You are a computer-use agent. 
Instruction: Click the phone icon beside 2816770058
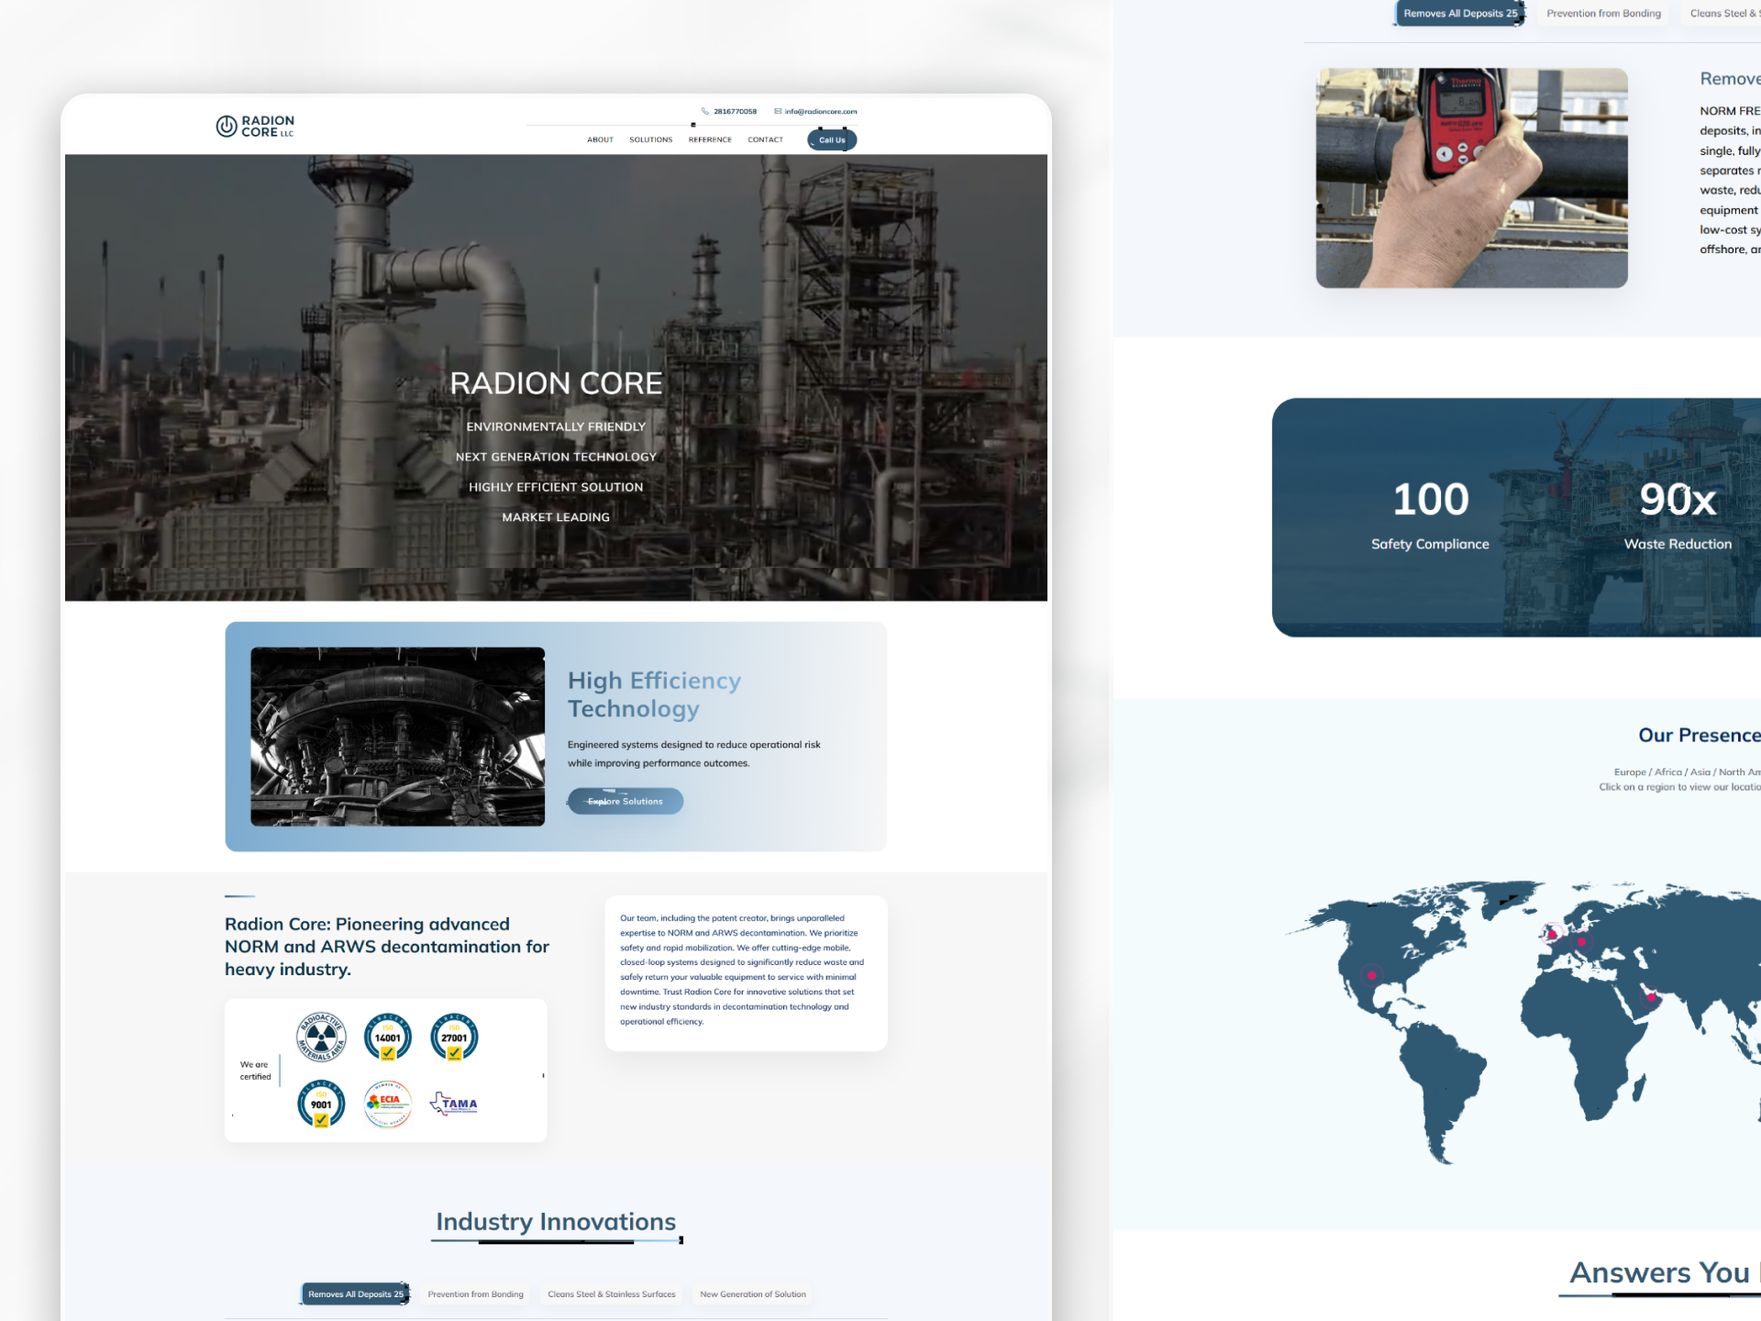pos(705,111)
